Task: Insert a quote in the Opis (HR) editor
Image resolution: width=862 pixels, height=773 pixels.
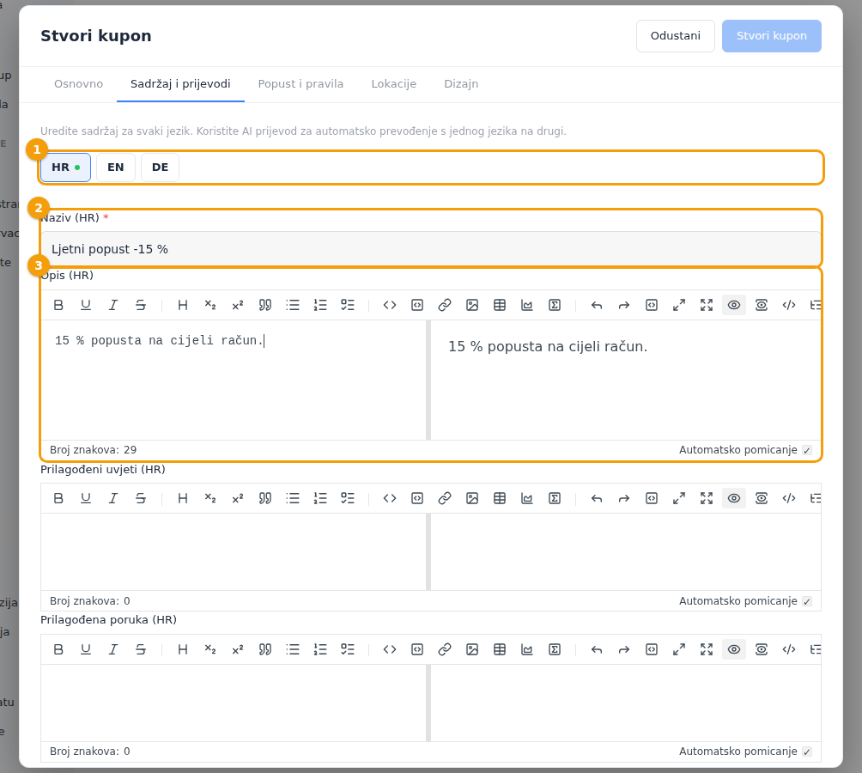Action: [265, 305]
